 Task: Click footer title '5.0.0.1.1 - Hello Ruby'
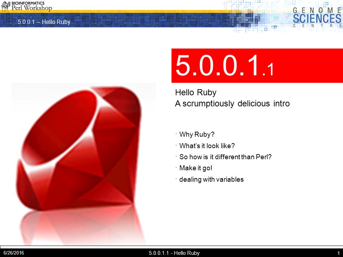174,253
